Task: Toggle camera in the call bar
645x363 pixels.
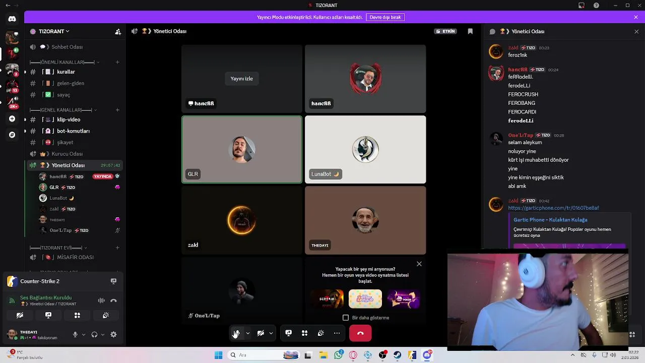Action: pos(261,333)
